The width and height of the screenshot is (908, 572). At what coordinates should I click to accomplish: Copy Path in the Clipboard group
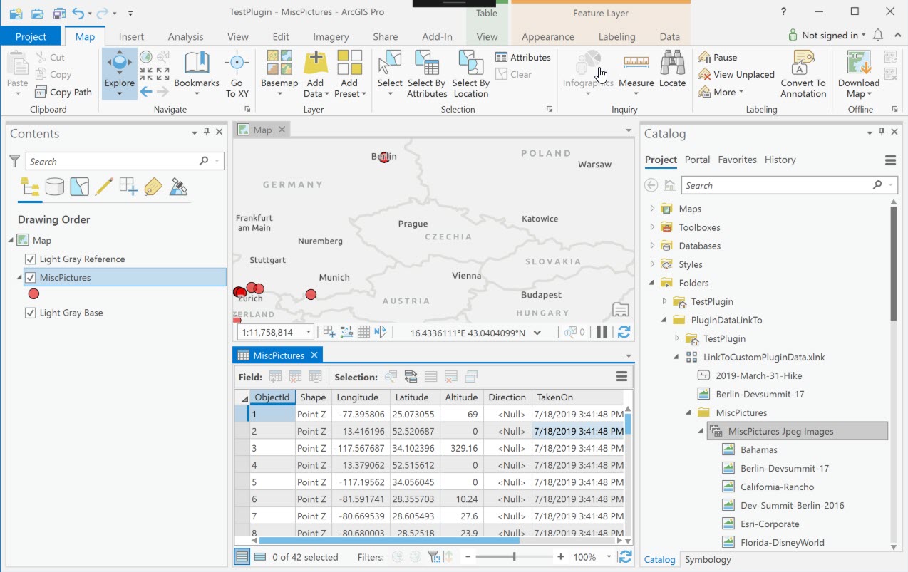click(63, 92)
